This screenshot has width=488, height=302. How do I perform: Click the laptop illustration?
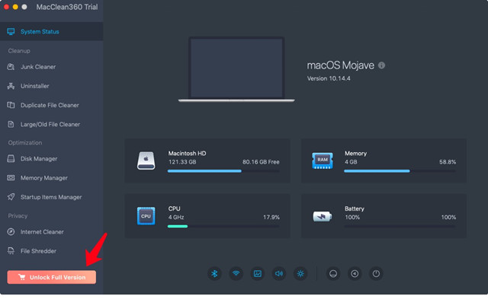(x=236, y=69)
